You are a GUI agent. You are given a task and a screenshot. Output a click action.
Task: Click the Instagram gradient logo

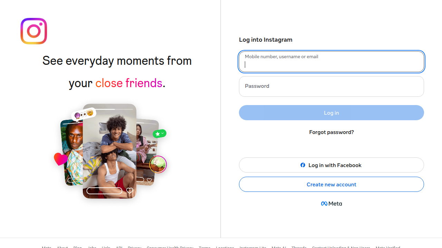(33, 31)
